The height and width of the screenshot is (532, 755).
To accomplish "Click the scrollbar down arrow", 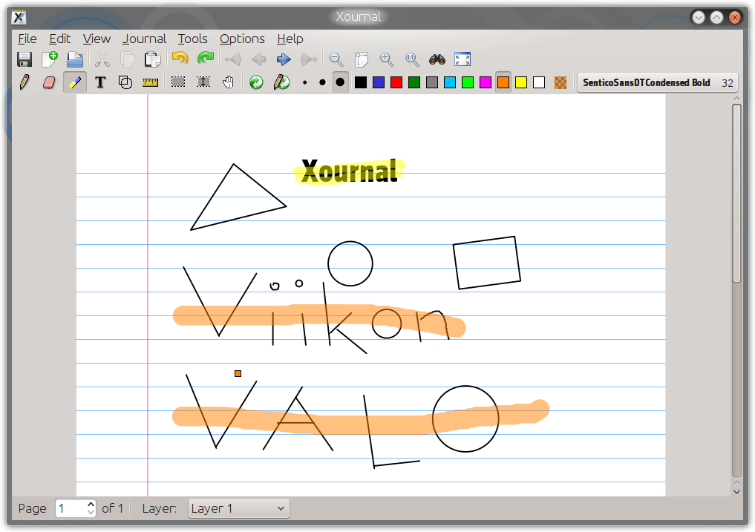I will pyautogui.click(x=736, y=492).
